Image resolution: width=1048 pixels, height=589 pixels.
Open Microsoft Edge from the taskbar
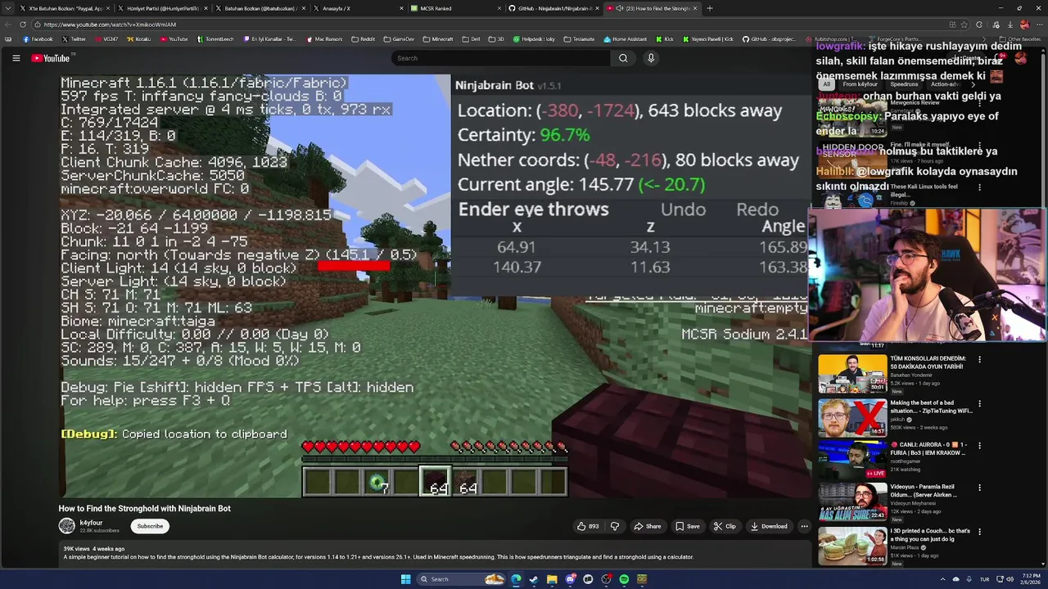tap(516, 579)
